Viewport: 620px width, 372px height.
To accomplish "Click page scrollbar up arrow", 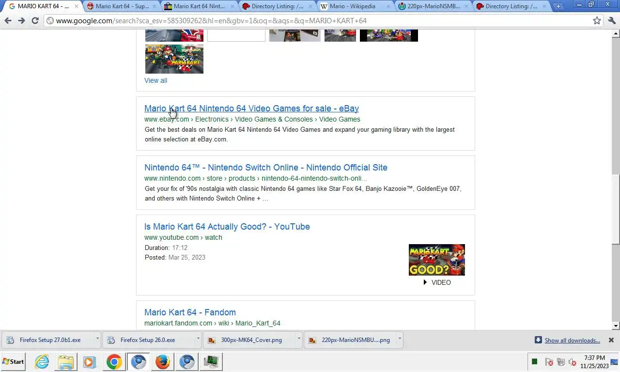I will click(616, 33).
